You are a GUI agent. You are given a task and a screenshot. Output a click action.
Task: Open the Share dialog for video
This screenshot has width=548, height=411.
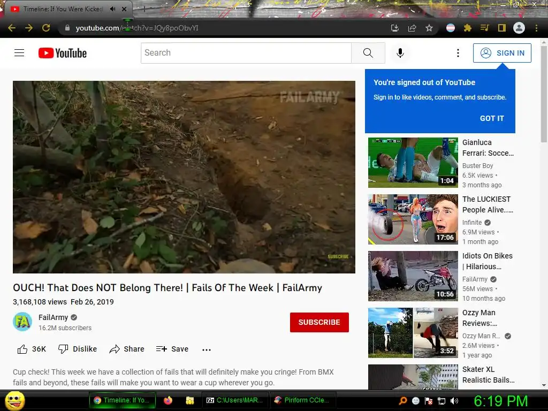click(126, 349)
